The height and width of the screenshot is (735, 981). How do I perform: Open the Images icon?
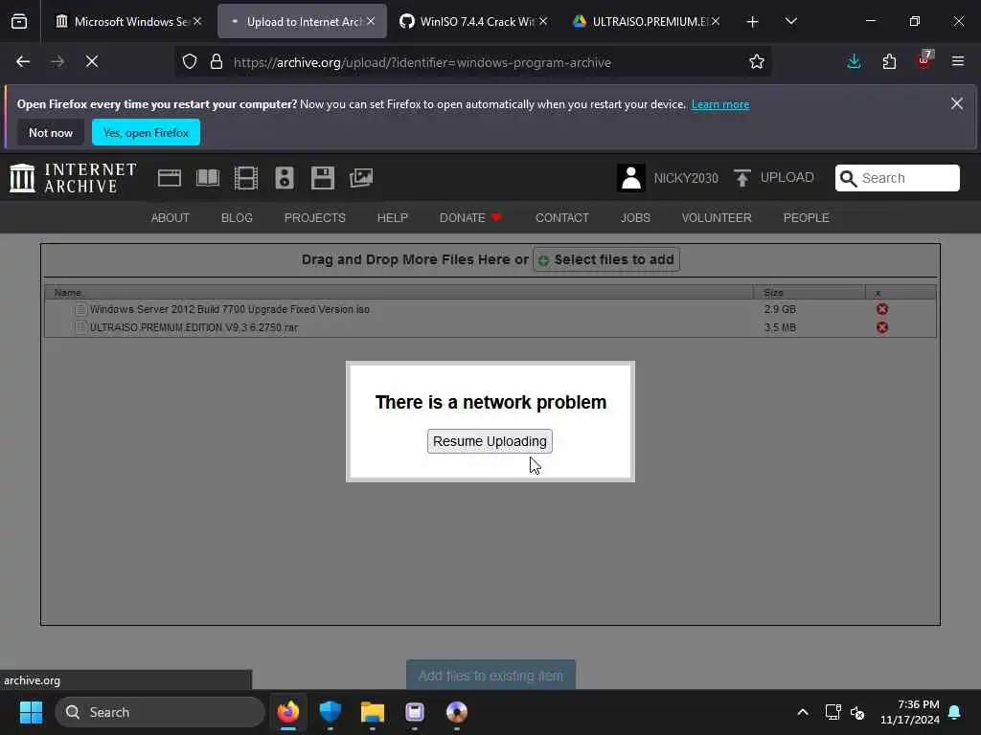(x=361, y=178)
